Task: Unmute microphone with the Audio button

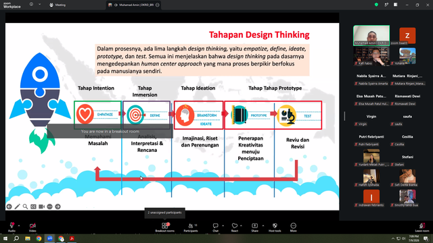Action: point(12,227)
